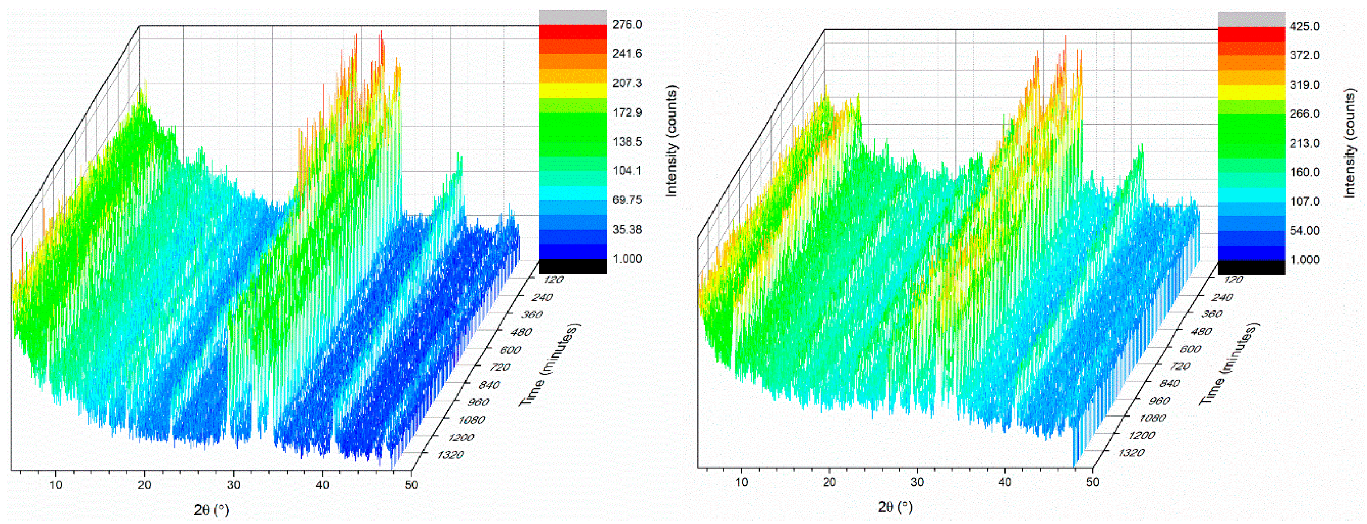Viewport: 1367px width, 524px height.
Task: Click the 1.000 label on left colorbar
Action: click(627, 259)
